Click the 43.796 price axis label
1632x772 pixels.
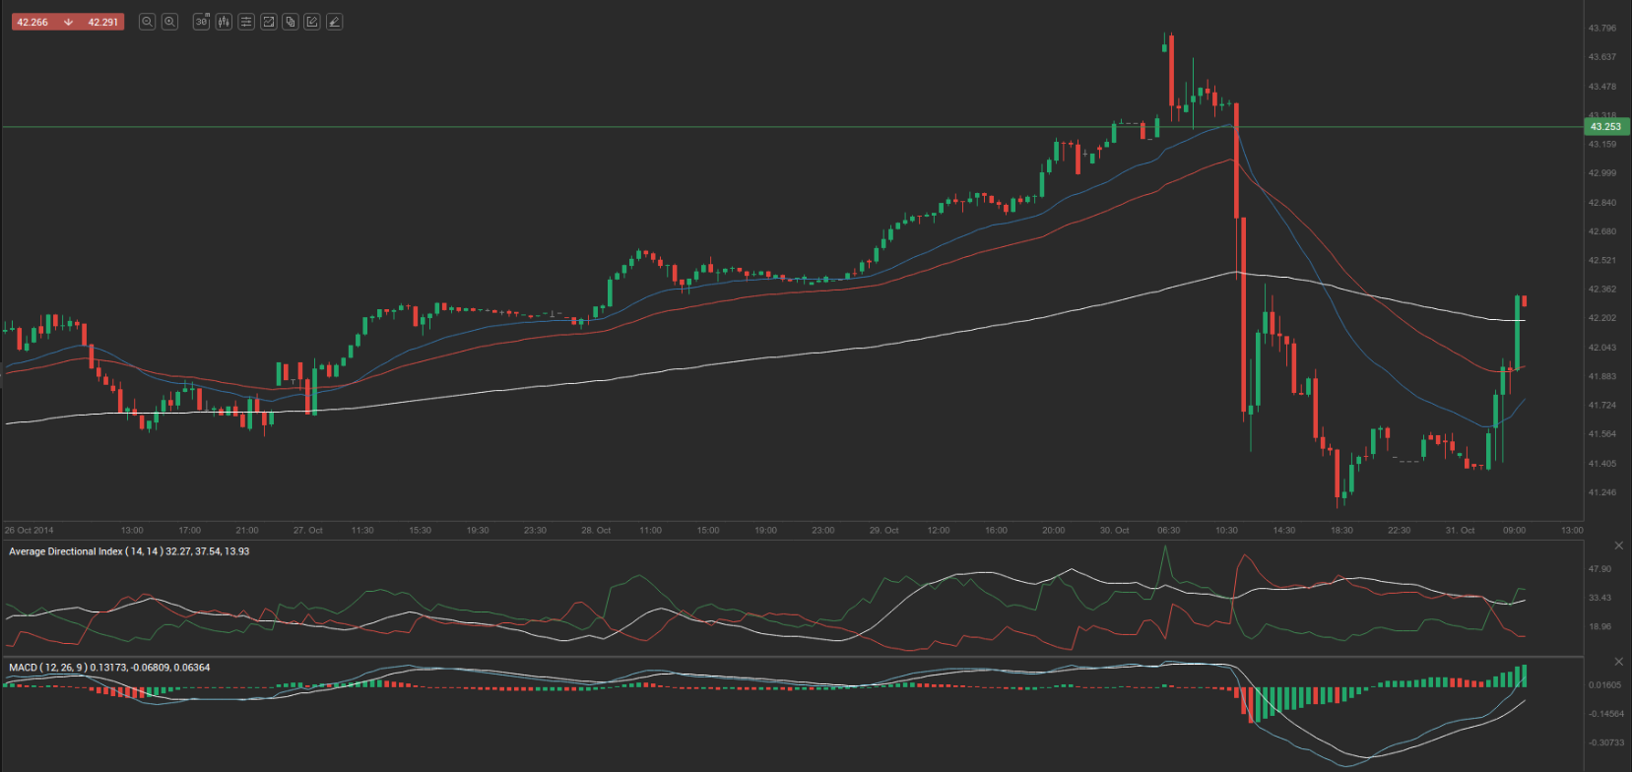[1601, 29]
